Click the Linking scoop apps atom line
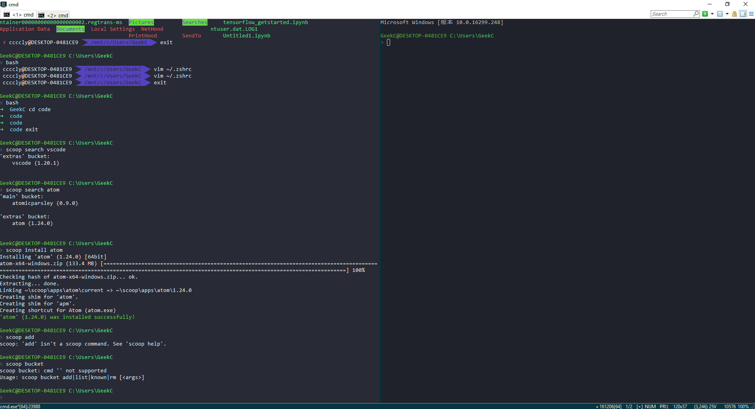 (96, 290)
